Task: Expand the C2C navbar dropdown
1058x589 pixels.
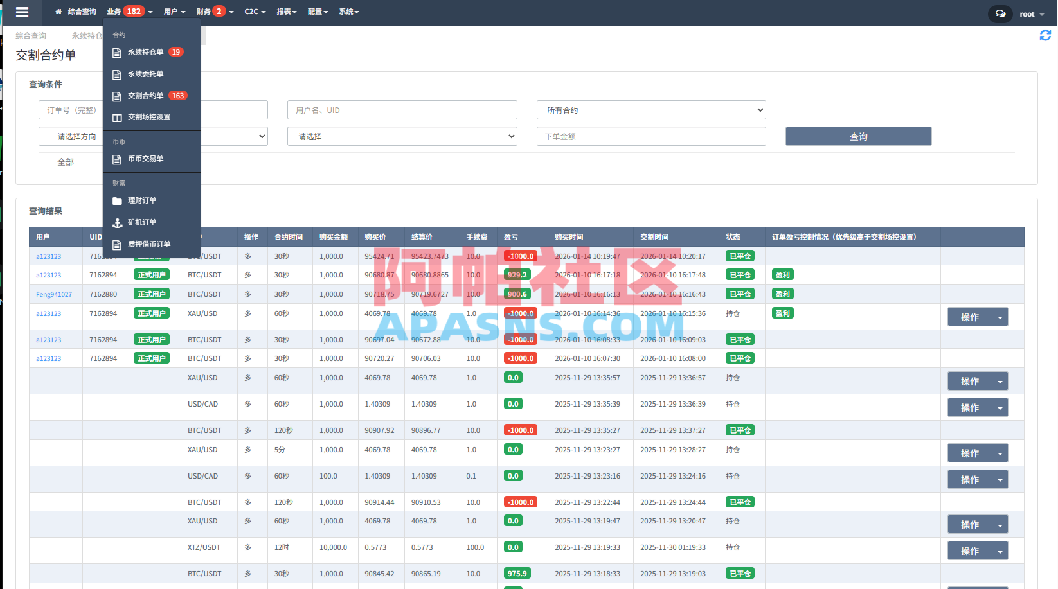Action: (x=255, y=12)
